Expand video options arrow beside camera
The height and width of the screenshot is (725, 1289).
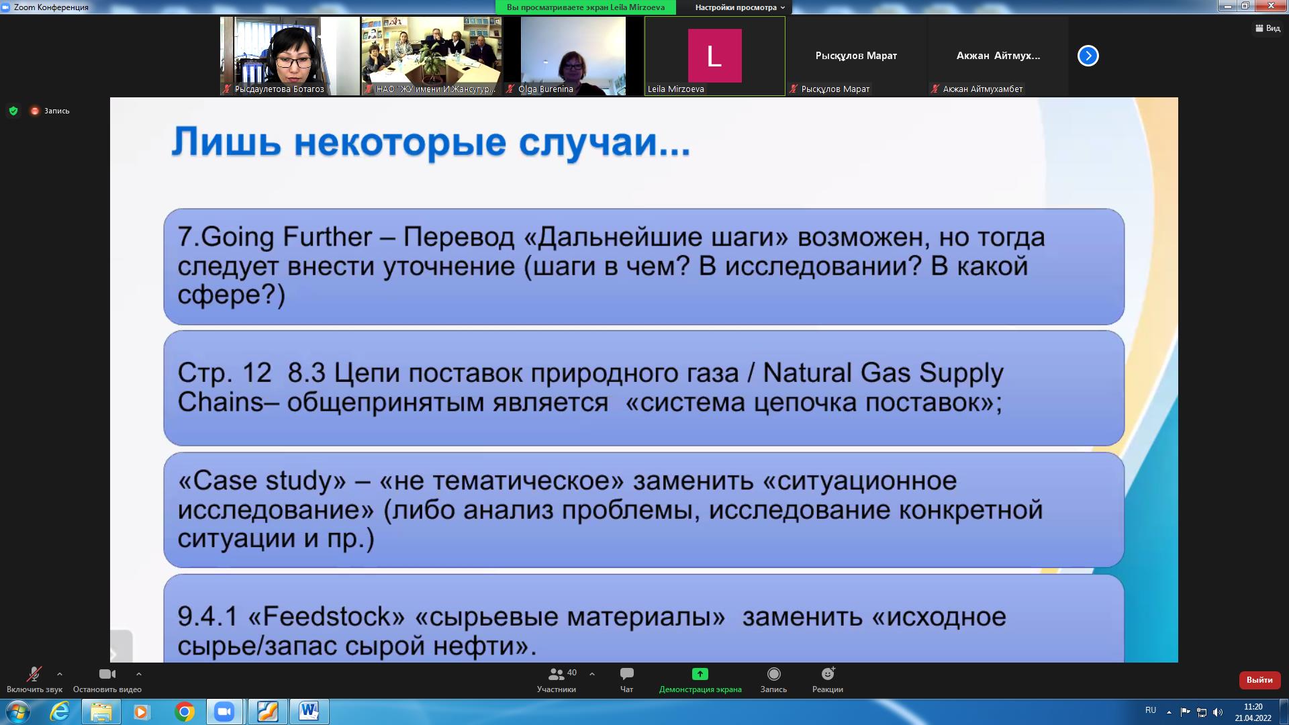coord(139,674)
